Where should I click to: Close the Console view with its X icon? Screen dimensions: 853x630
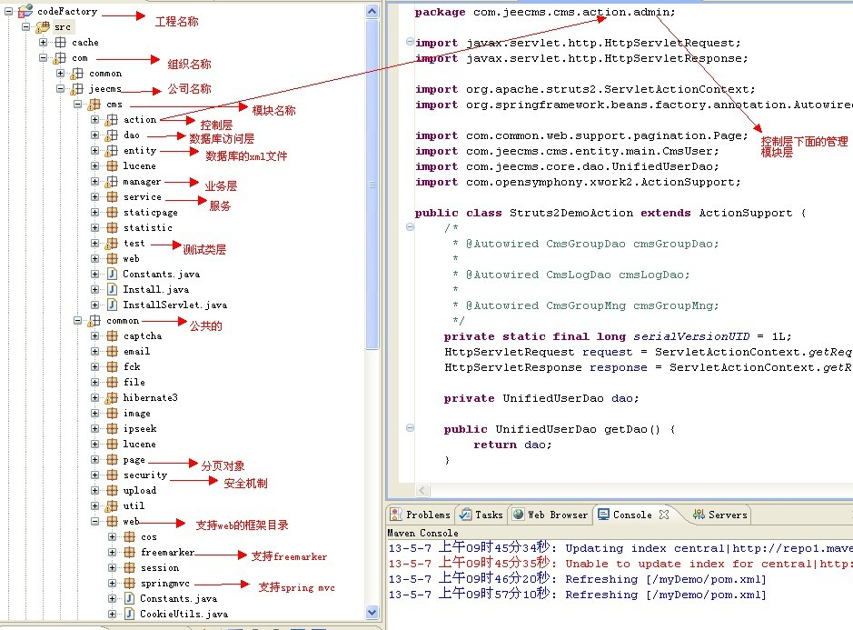(664, 515)
